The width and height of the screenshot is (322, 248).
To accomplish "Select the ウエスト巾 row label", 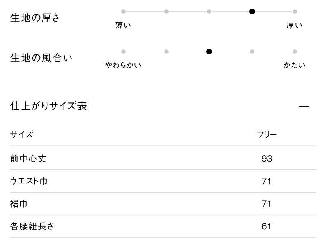I will pyautogui.click(x=29, y=181).
